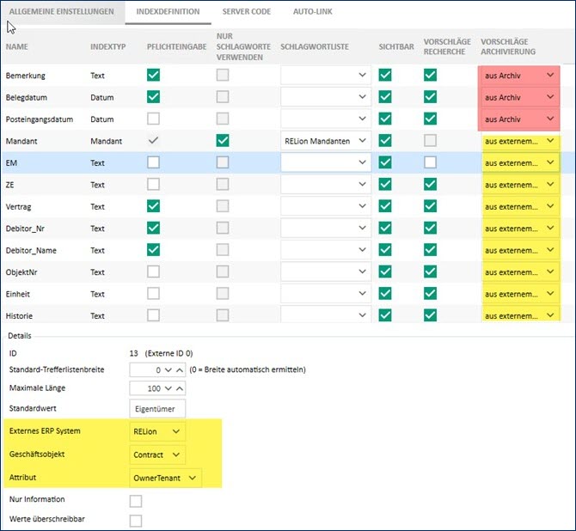Screen dimensions: 576x531
Task: Enable the Werte überschreibbar checkbox
Action: click(x=136, y=521)
